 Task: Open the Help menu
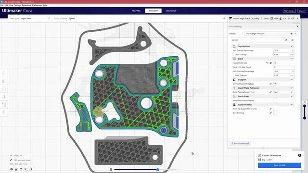45,5
